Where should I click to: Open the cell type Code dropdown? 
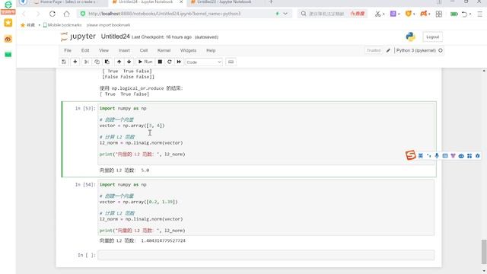point(204,62)
